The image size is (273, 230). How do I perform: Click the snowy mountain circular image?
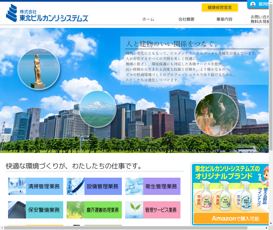coord(98,109)
